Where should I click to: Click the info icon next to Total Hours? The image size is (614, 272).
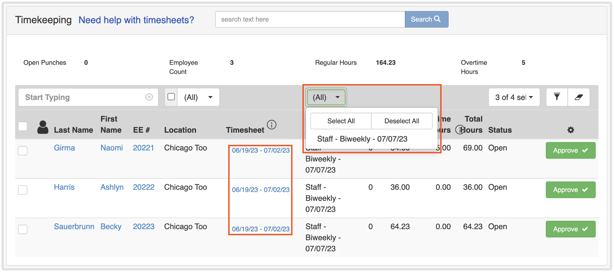click(459, 130)
